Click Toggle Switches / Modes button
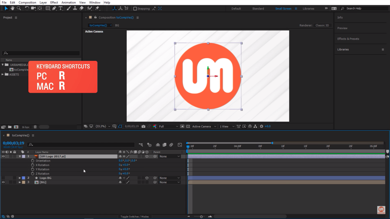 tap(135, 216)
